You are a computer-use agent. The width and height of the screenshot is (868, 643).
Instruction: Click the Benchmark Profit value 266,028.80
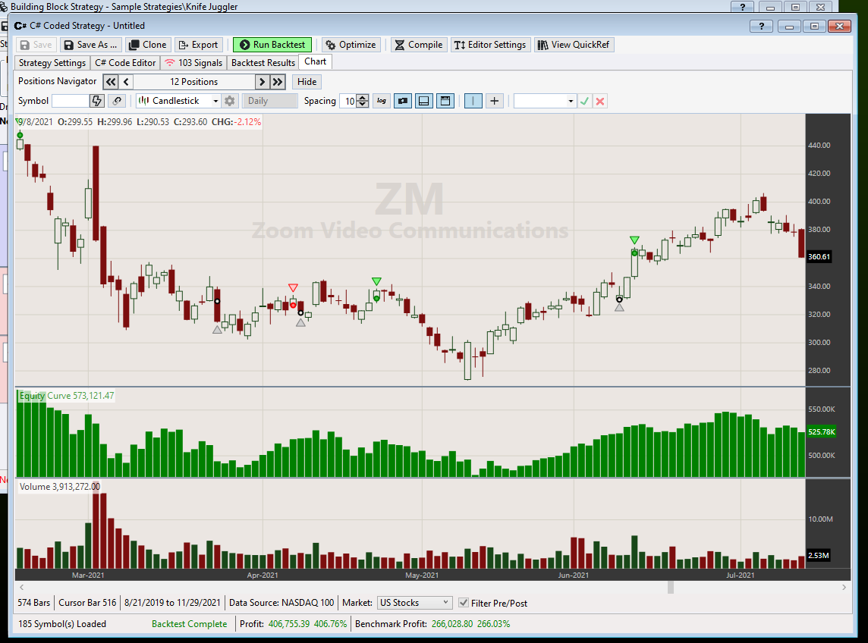pyautogui.click(x=452, y=623)
